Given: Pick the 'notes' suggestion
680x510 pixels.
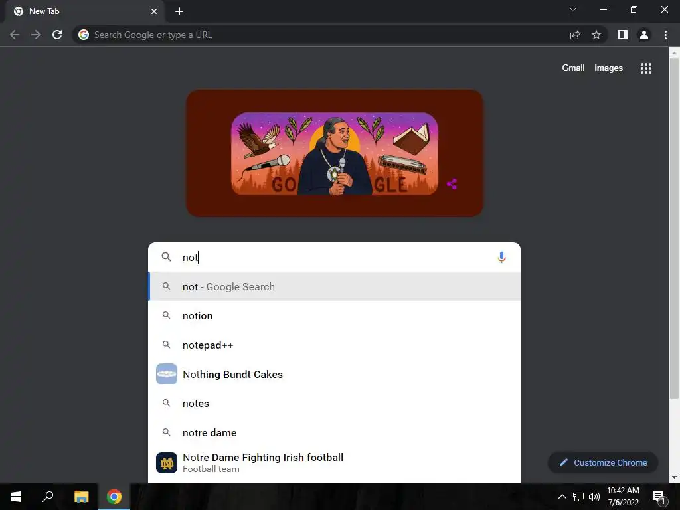Looking at the screenshot, I should [x=335, y=403].
